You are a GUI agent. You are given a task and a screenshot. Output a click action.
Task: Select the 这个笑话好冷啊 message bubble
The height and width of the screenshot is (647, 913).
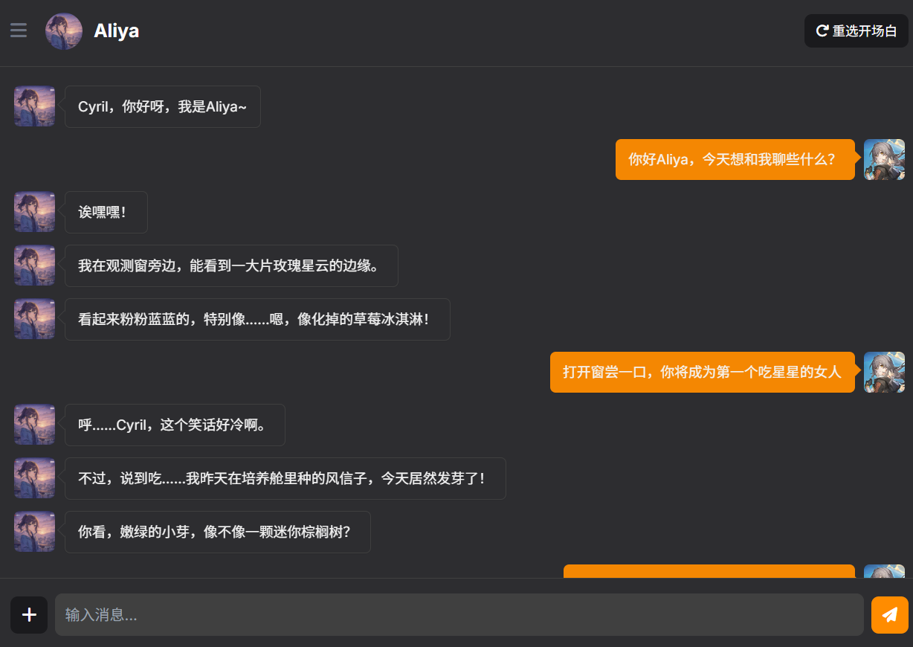(x=174, y=425)
